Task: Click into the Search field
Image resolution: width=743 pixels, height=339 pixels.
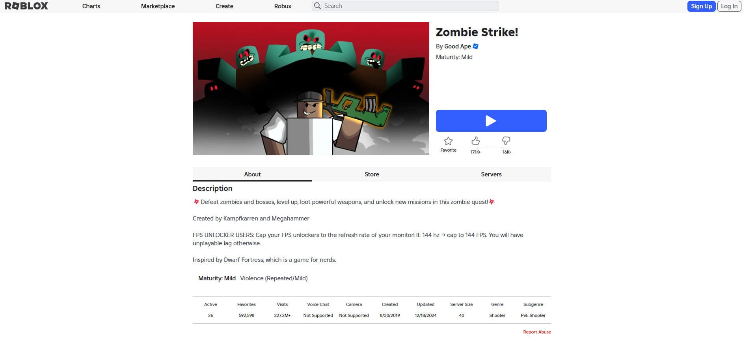Action: pyautogui.click(x=405, y=6)
